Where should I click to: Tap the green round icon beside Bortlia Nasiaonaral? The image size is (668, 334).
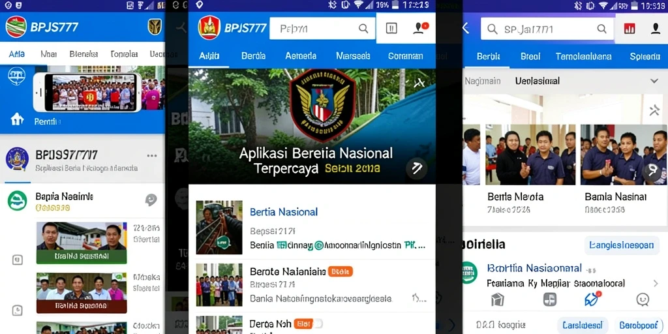point(470,273)
